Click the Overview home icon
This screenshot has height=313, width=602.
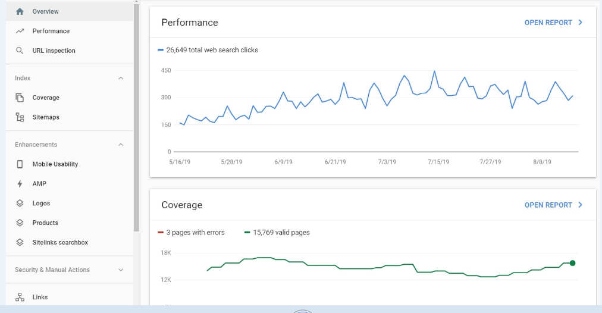[20, 11]
